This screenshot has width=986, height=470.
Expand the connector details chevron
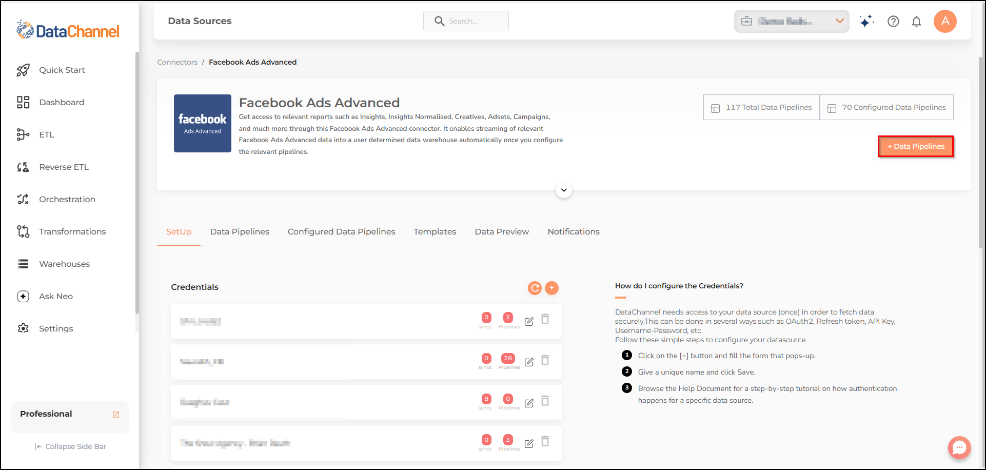click(x=564, y=190)
